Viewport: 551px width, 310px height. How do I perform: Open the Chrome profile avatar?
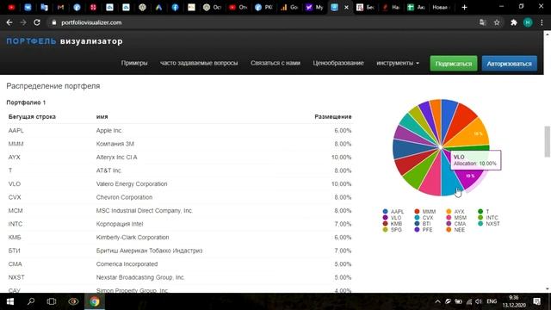(x=528, y=22)
